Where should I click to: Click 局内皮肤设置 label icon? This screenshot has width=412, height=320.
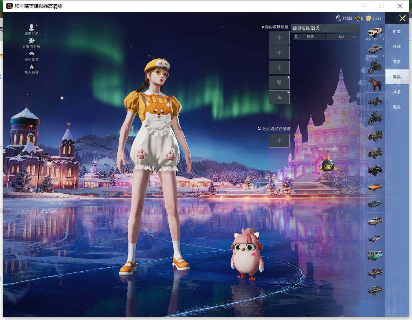click(263, 27)
